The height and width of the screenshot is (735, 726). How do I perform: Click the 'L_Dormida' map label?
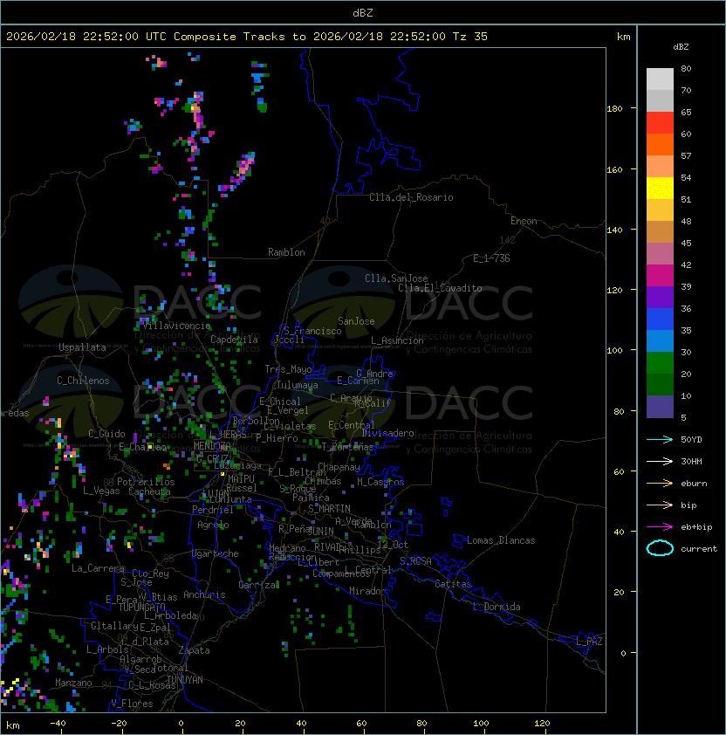click(x=497, y=607)
